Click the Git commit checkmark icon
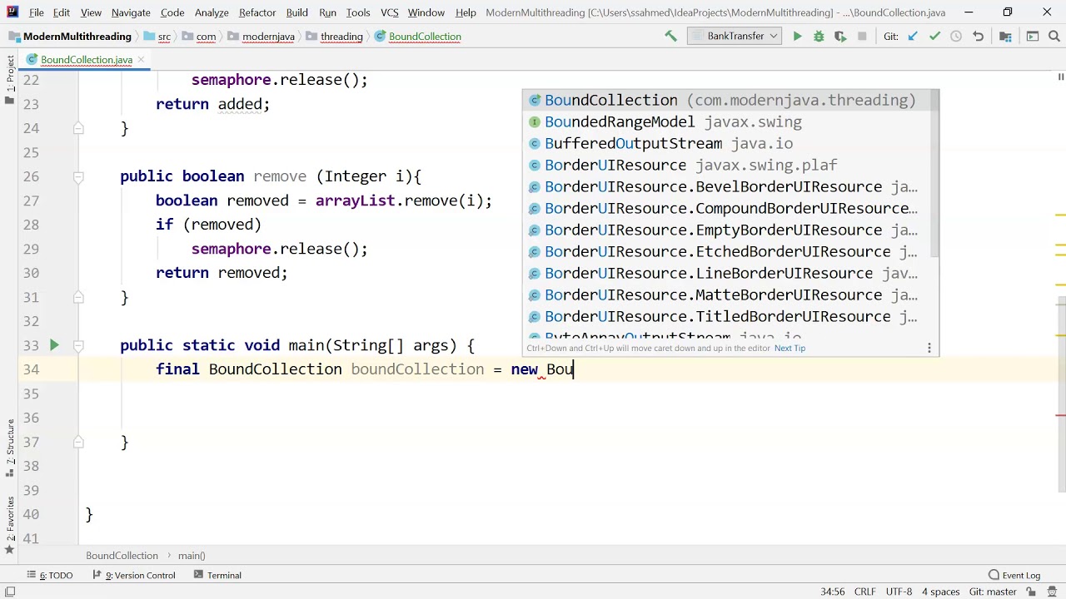Image resolution: width=1066 pixels, height=599 pixels. [x=934, y=37]
